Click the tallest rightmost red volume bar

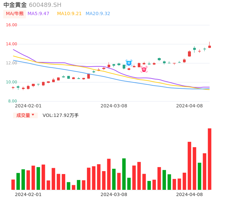210,159
